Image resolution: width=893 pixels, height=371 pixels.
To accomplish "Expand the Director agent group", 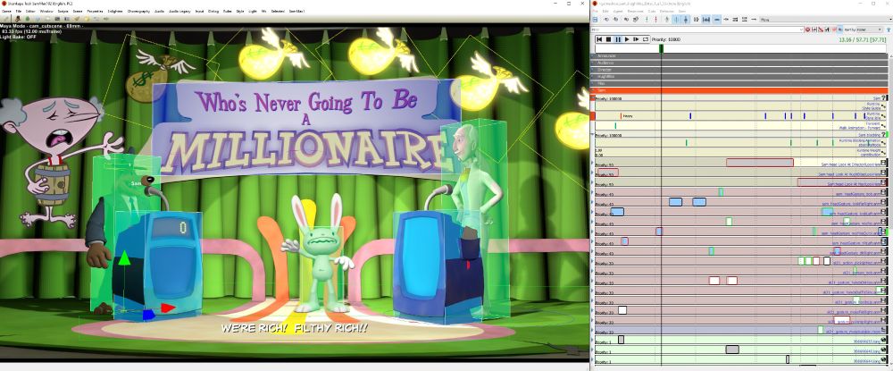I will [592, 70].
